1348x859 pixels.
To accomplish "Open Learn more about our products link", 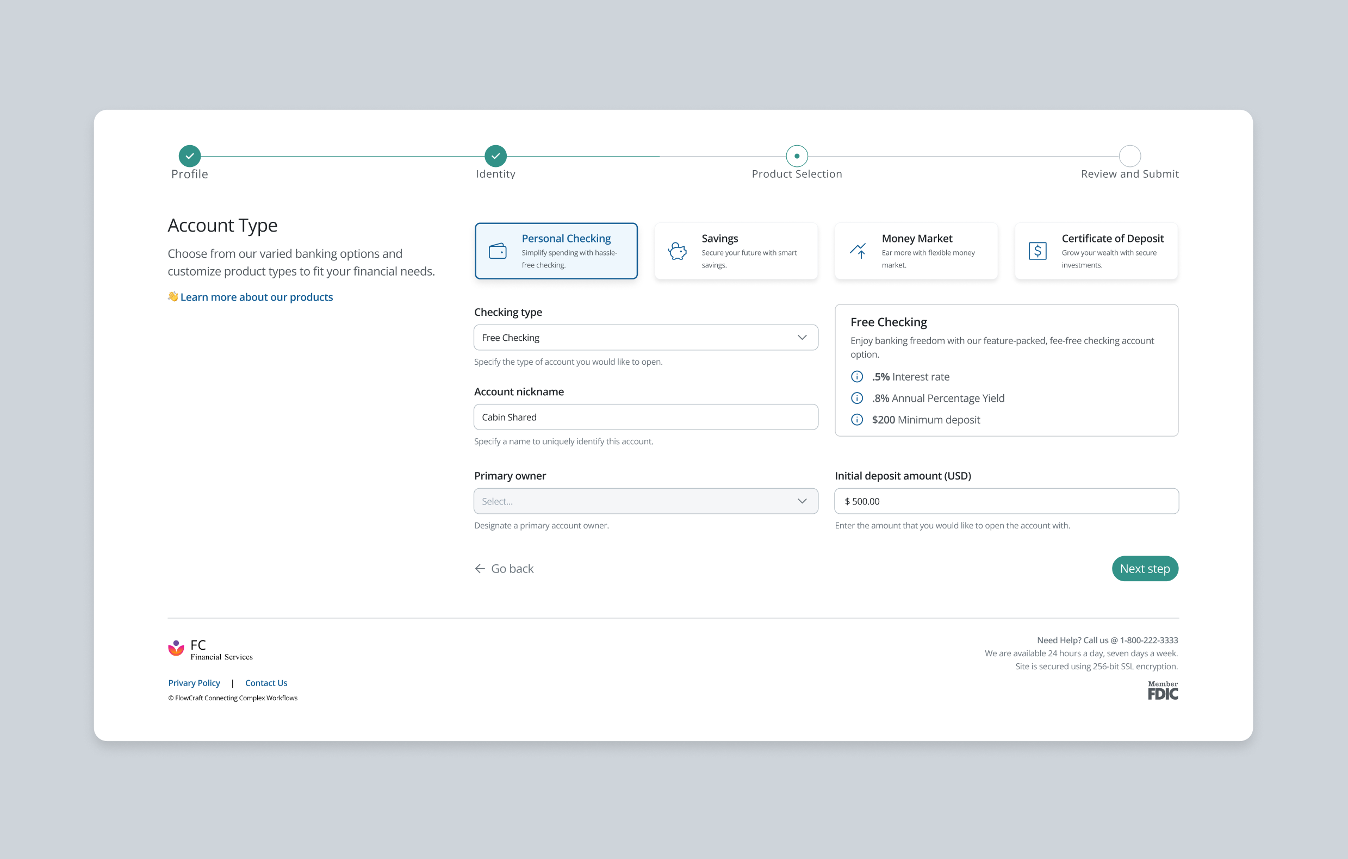I will (257, 297).
